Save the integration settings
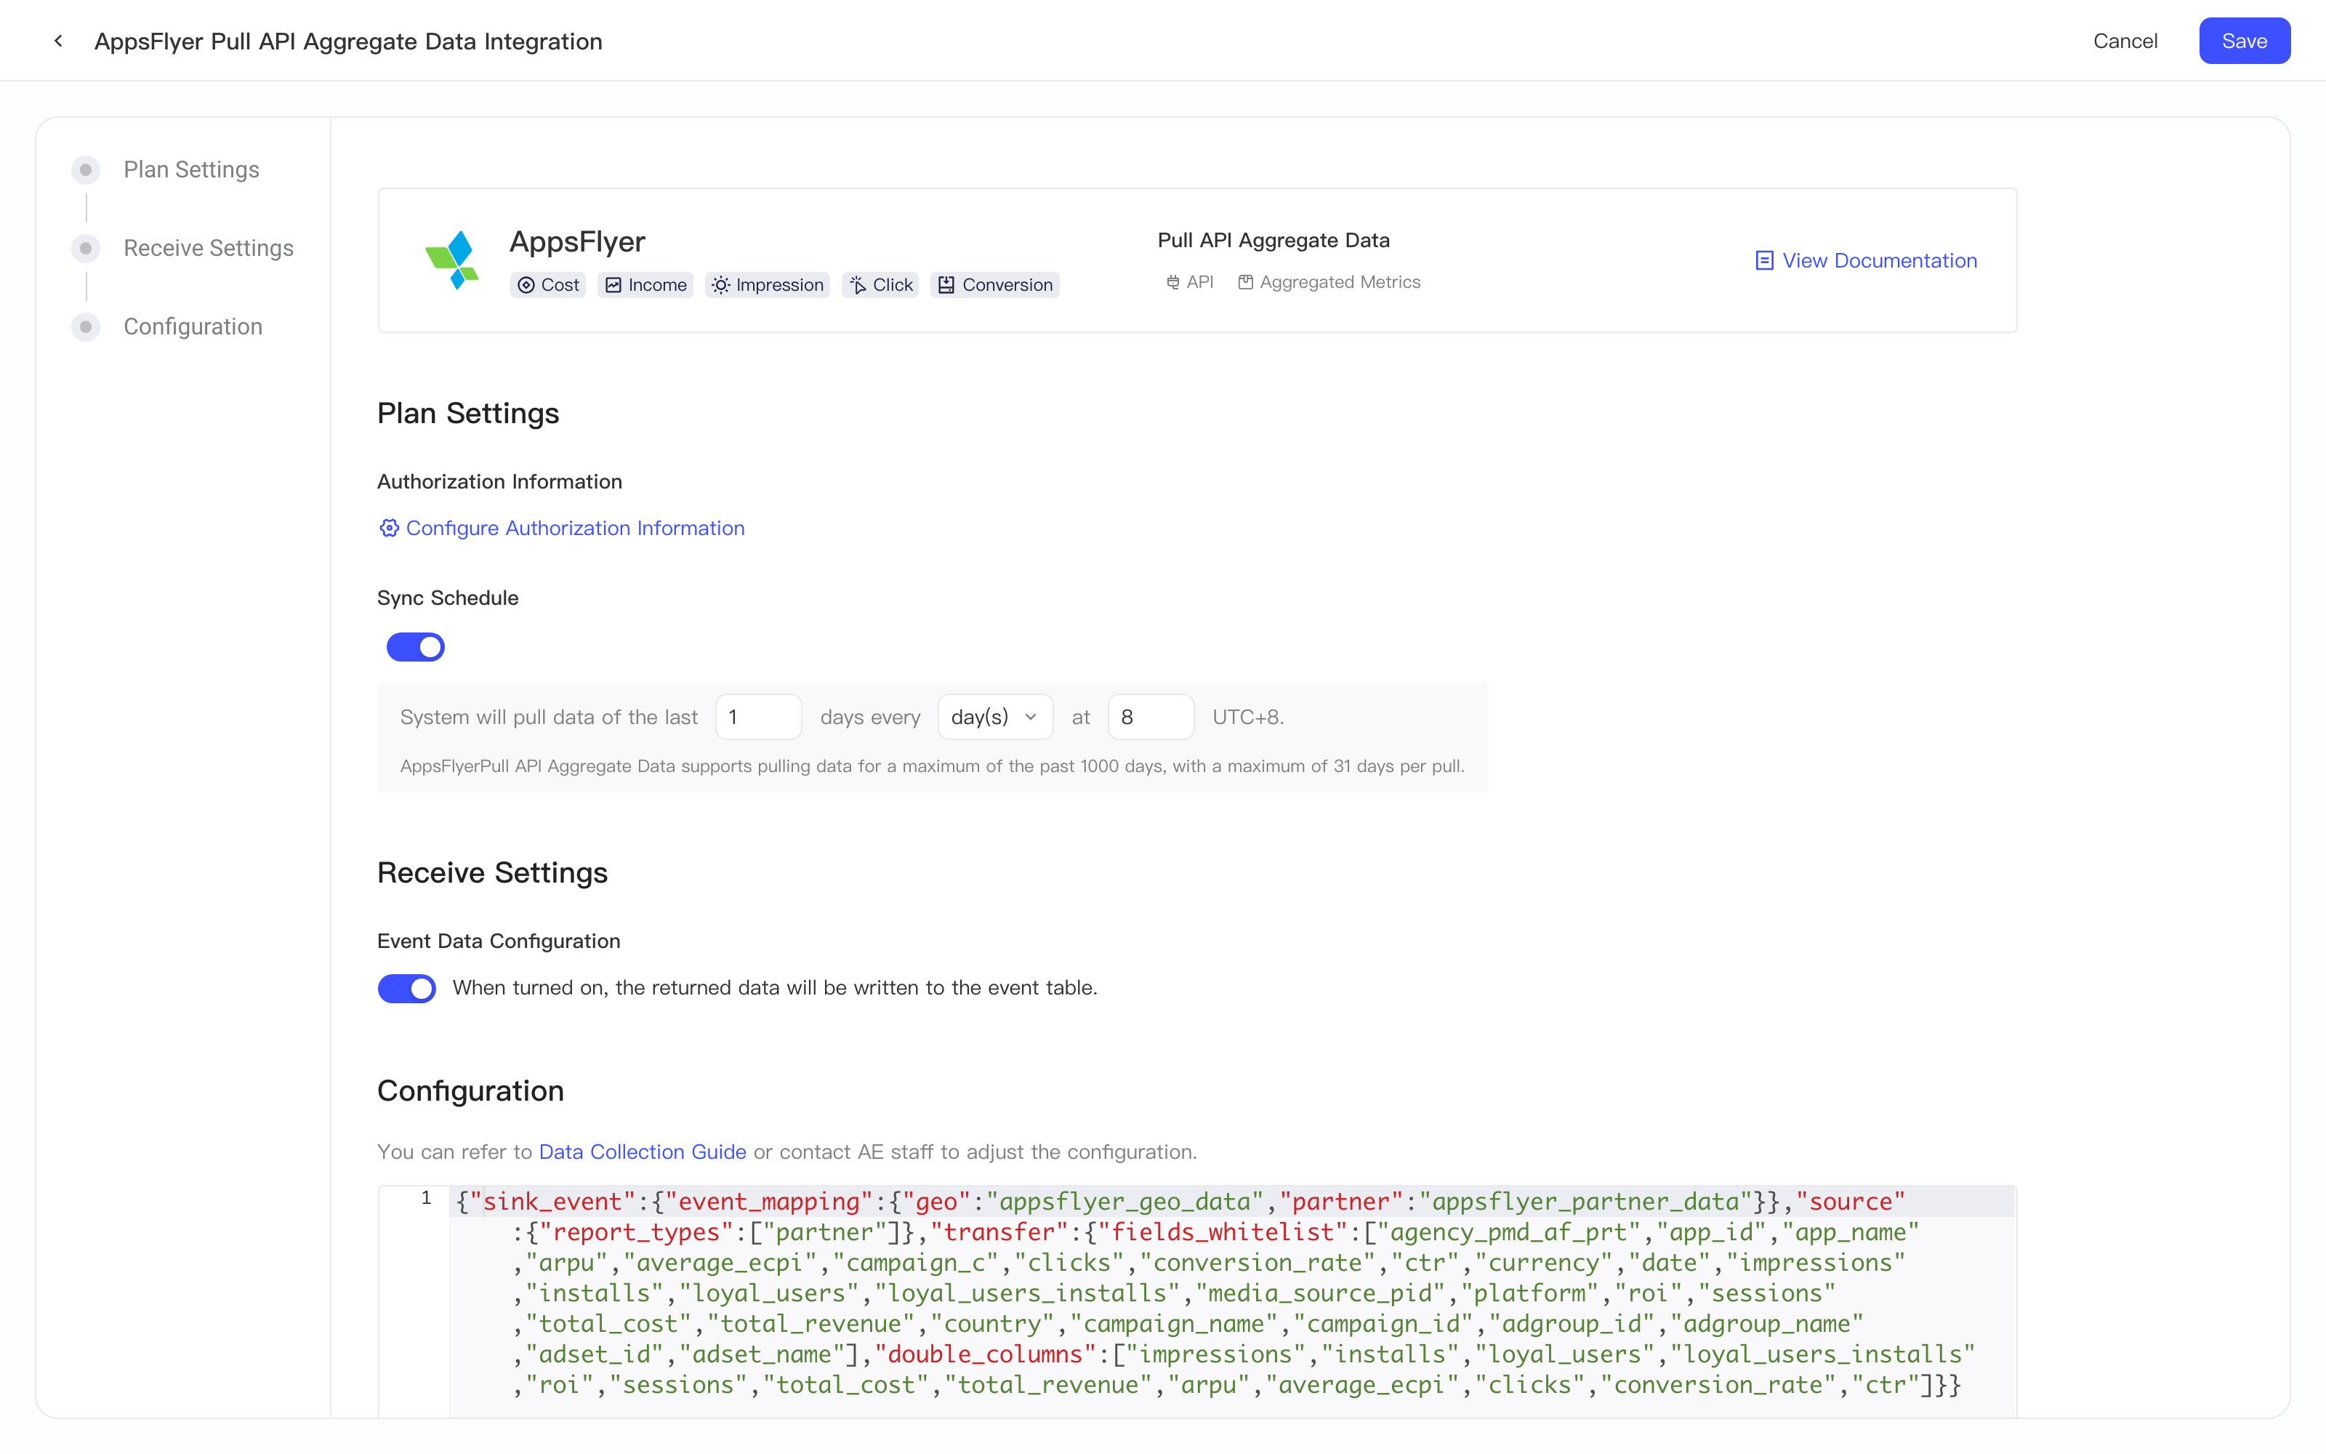Image resolution: width=2326 pixels, height=1454 pixels. point(2245,41)
